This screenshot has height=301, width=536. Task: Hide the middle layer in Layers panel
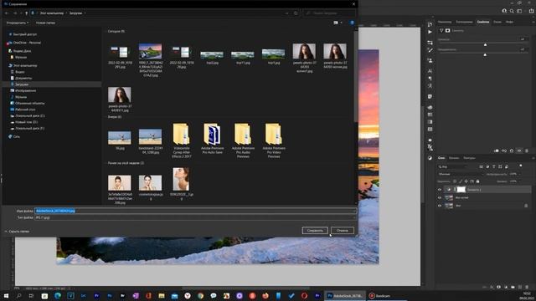440,197
